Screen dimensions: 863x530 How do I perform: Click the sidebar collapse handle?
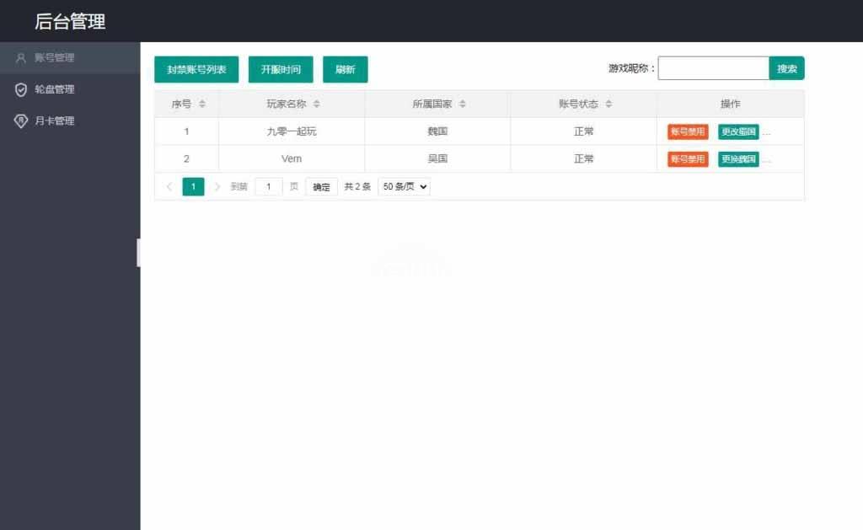click(138, 253)
